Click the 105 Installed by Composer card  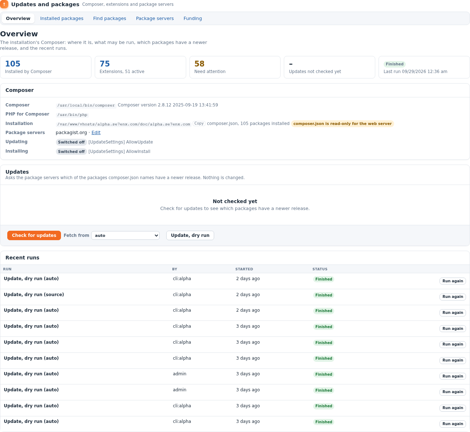[x=46, y=67]
